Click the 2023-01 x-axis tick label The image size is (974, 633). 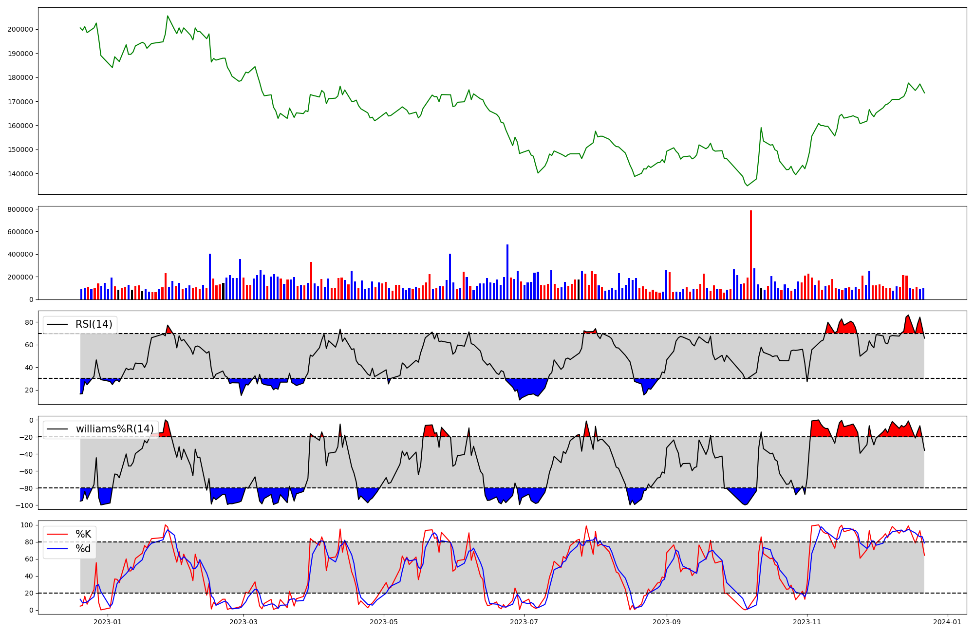tap(107, 622)
